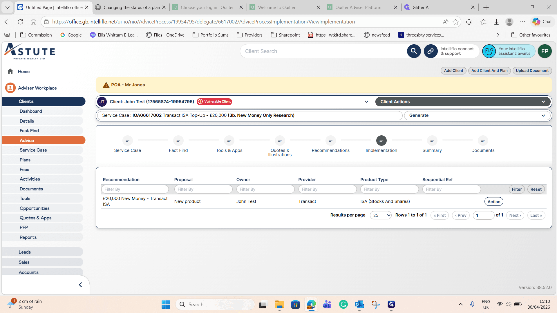Open Outlook from the Windows taskbar
Viewport: 557px width, 313px height.
coord(359,304)
